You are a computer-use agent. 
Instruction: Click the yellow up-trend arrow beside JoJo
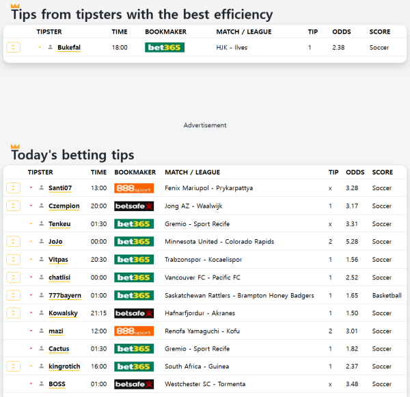tap(31, 241)
